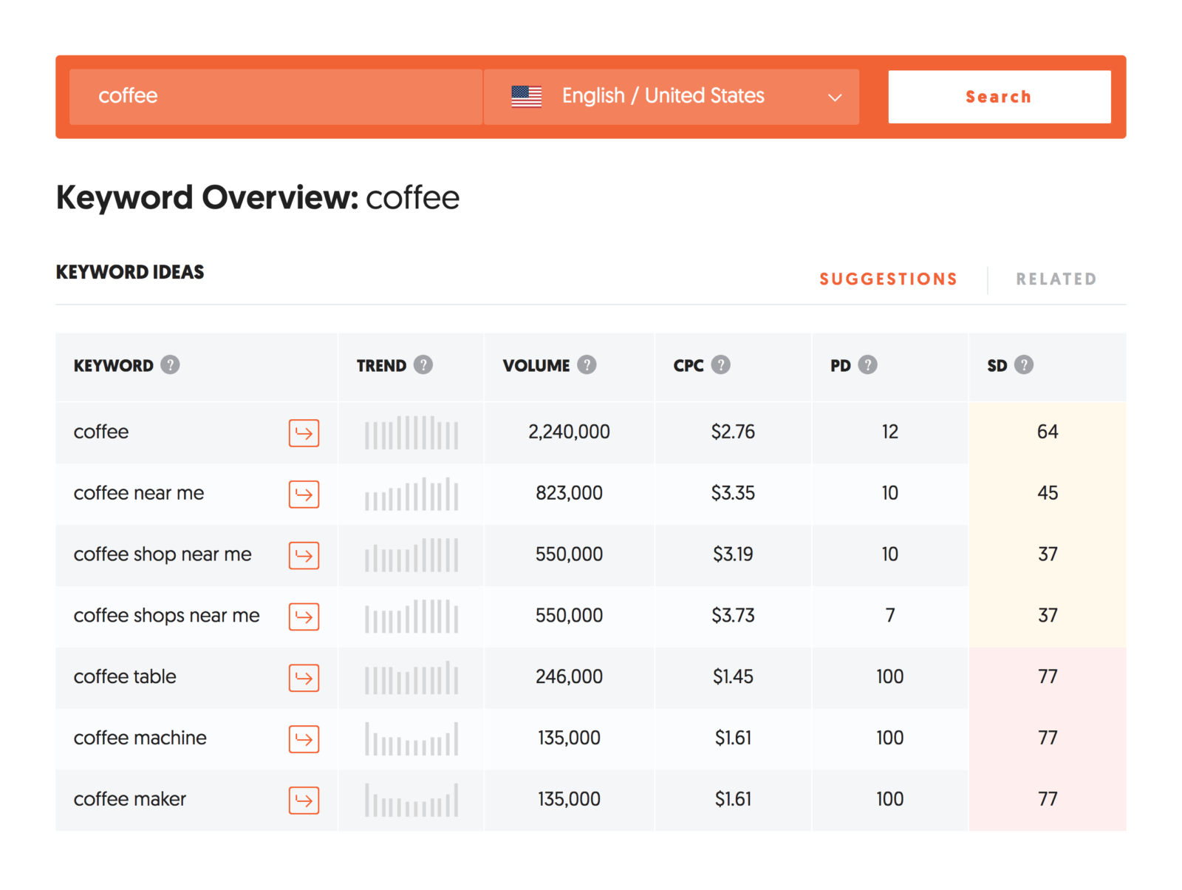Viewport: 1182px width, 890px height.
Task: Switch to the SUGGESTIONS tab
Action: [x=888, y=279]
